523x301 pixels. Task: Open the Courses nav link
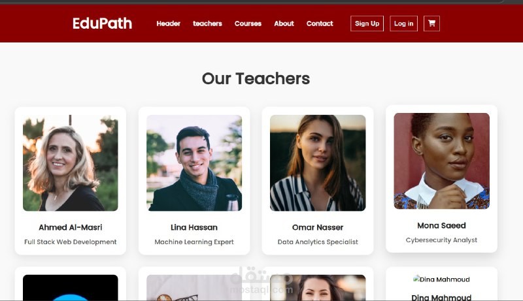pyautogui.click(x=248, y=24)
